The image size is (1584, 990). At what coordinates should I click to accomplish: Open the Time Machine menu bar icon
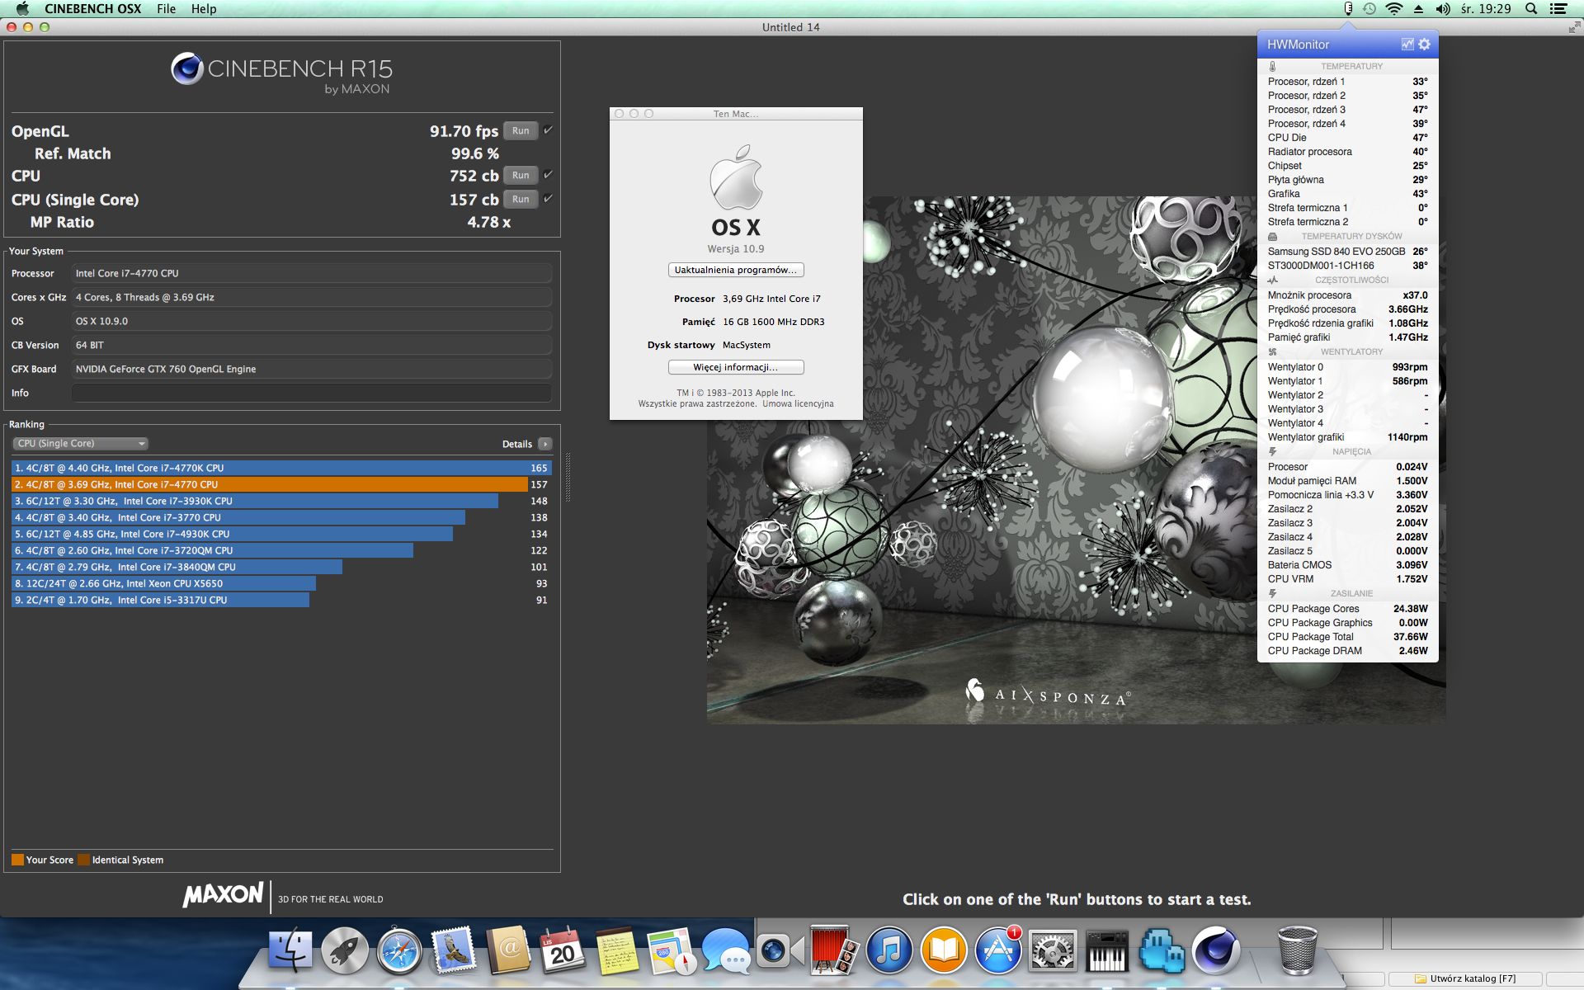point(1369,9)
